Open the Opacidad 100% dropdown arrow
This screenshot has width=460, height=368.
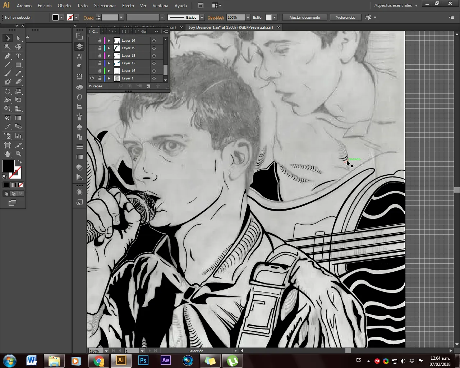[248, 17]
